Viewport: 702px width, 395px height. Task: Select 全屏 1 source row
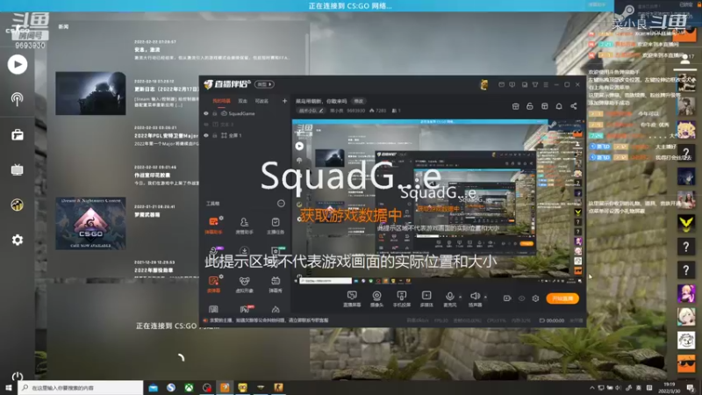[245, 135]
